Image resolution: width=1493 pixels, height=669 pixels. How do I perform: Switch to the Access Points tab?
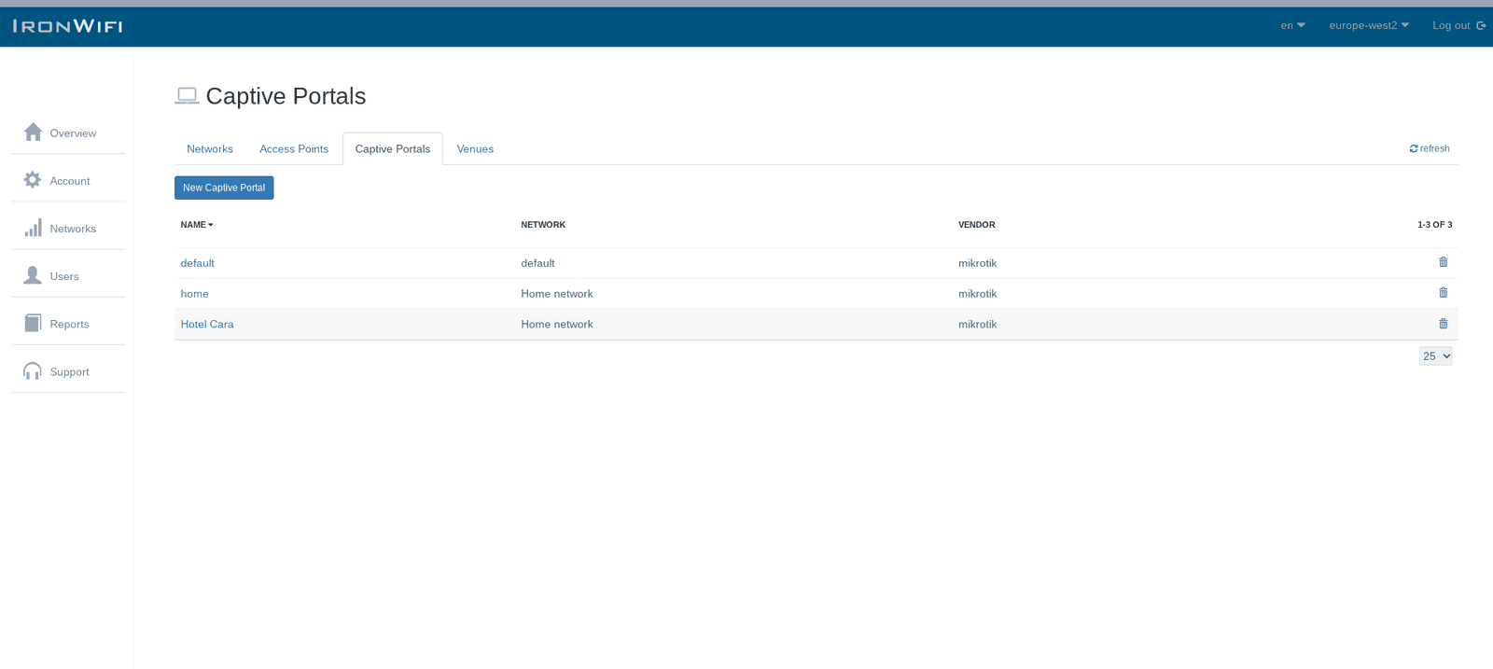point(294,149)
